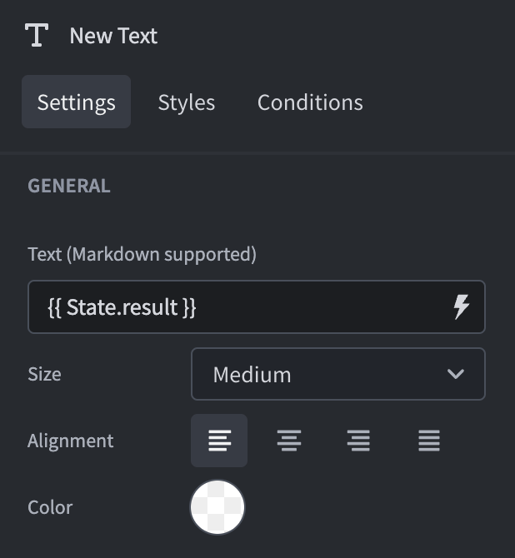Open bindings with the lightning bolt icon
The width and height of the screenshot is (515, 558).
click(x=461, y=307)
